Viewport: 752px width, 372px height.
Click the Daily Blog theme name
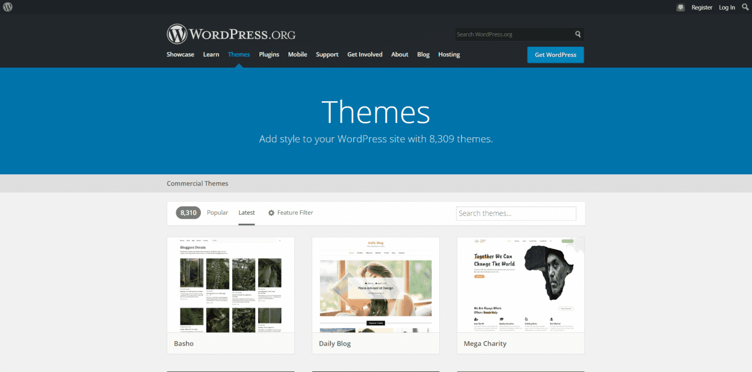point(335,344)
